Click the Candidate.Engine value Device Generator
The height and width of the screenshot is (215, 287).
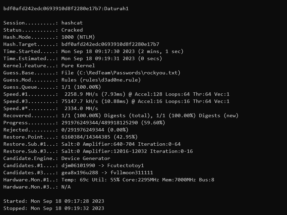86,158
